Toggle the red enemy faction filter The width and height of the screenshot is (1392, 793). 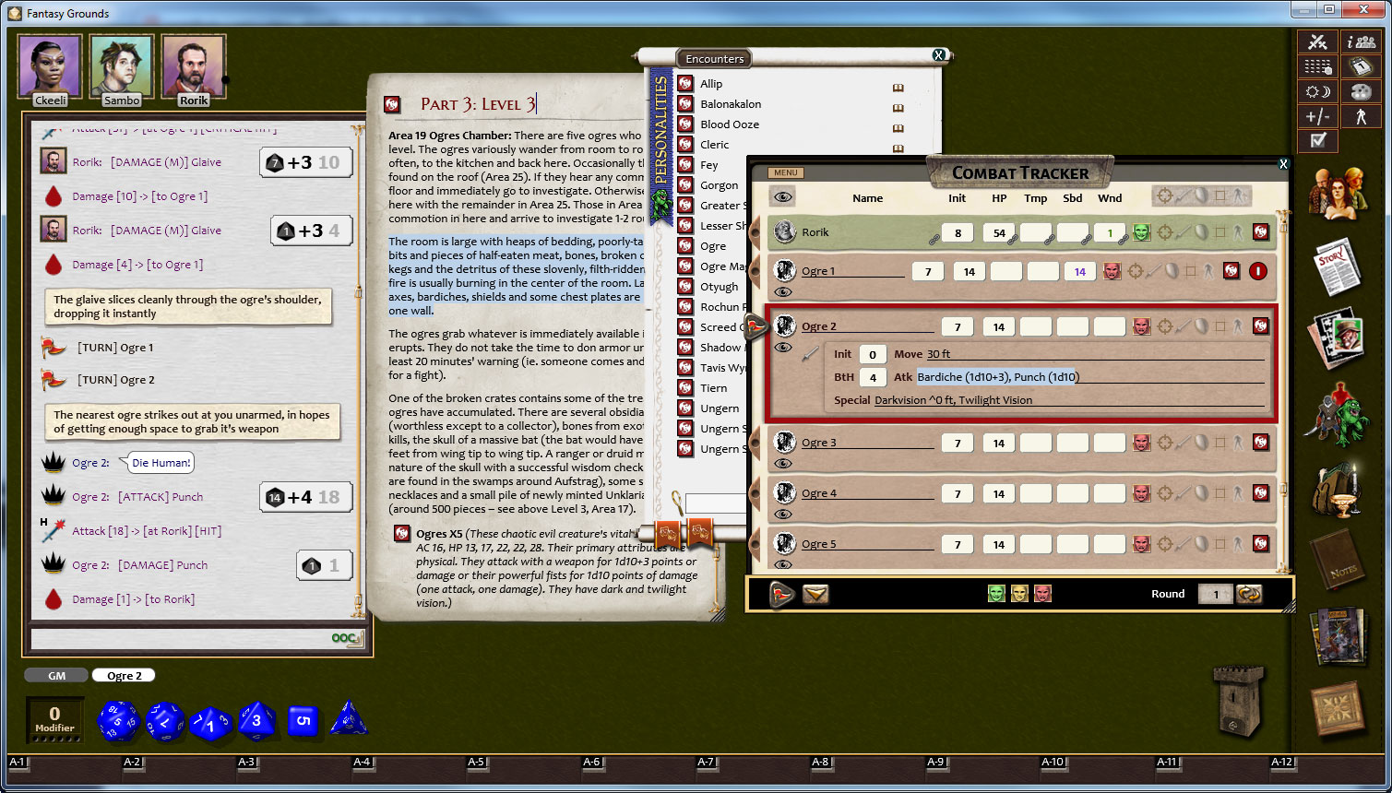click(x=1042, y=593)
